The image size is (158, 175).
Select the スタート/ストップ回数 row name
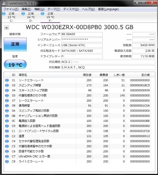33,90
